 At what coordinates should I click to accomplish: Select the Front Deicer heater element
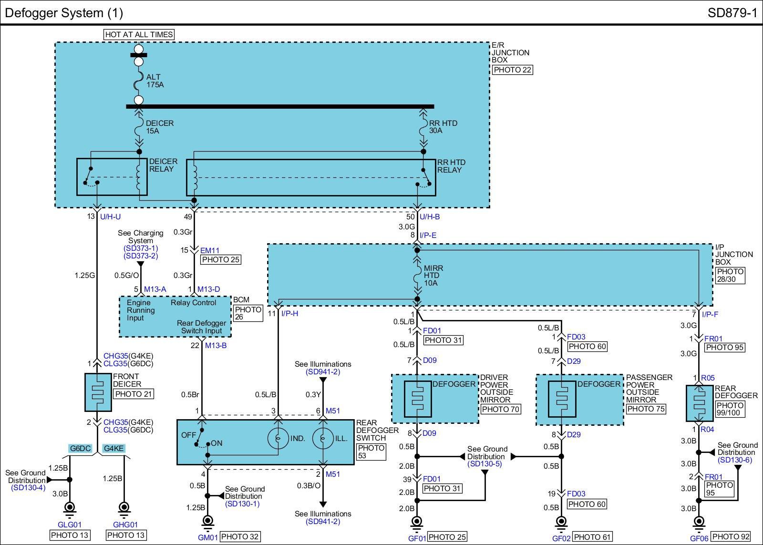[x=98, y=392]
